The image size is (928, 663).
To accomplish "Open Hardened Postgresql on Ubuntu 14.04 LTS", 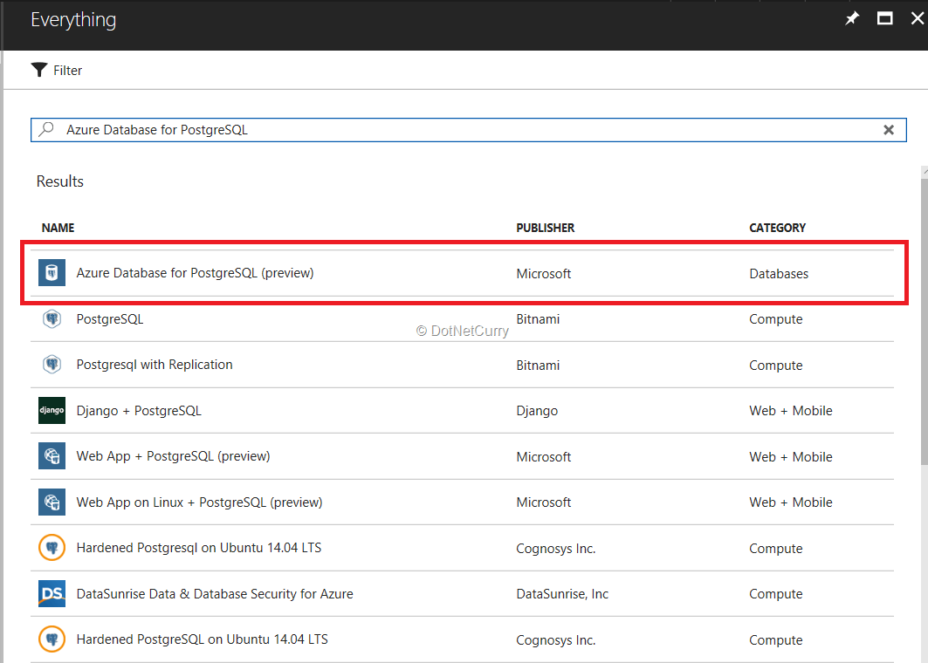I will click(199, 548).
